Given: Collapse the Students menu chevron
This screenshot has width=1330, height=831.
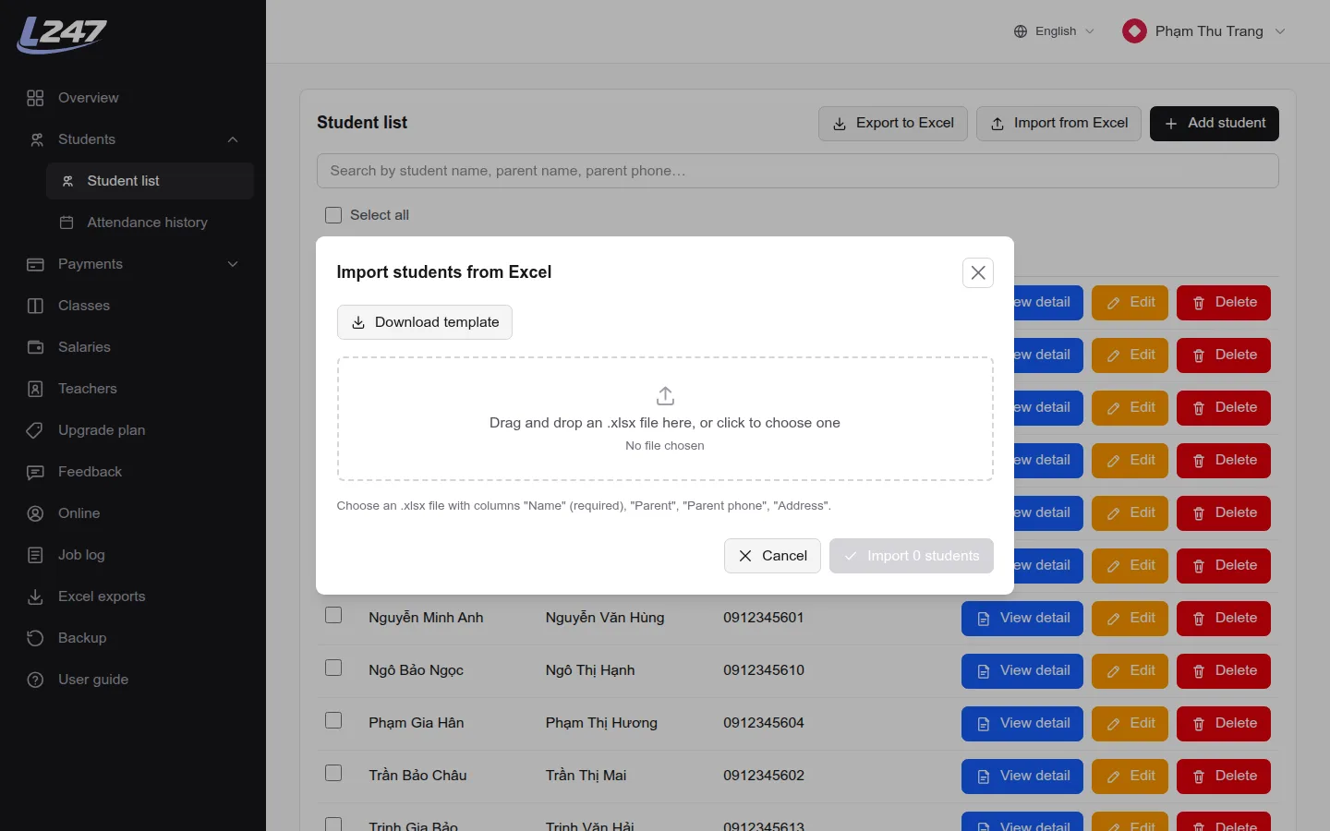Looking at the screenshot, I should [233, 139].
